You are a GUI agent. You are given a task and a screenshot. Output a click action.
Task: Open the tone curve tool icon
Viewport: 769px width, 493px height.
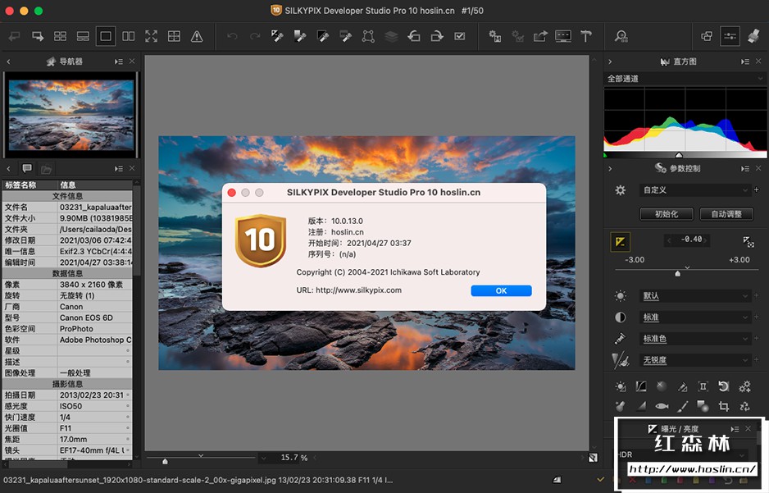(640, 386)
